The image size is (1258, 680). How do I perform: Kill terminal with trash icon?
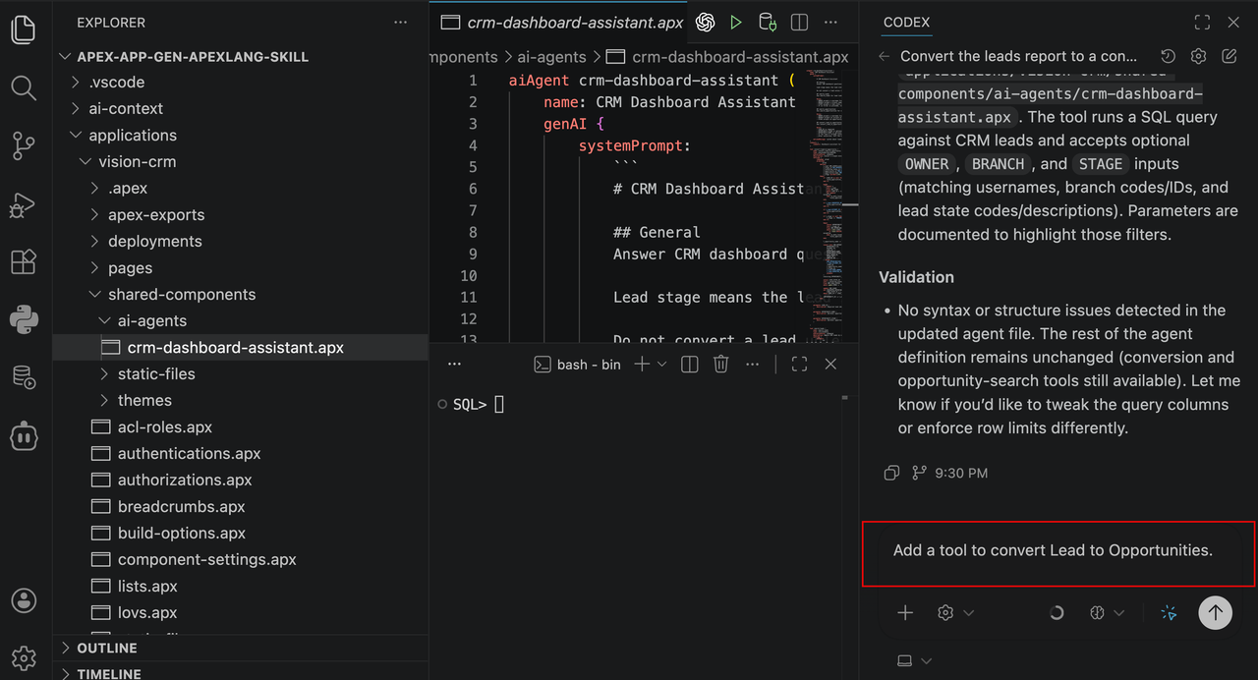click(720, 365)
